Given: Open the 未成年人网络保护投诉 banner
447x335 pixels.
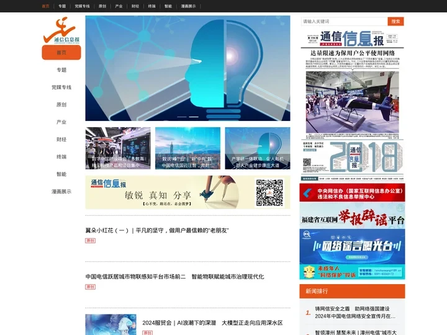Looking at the screenshot, I should coord(353,272).
